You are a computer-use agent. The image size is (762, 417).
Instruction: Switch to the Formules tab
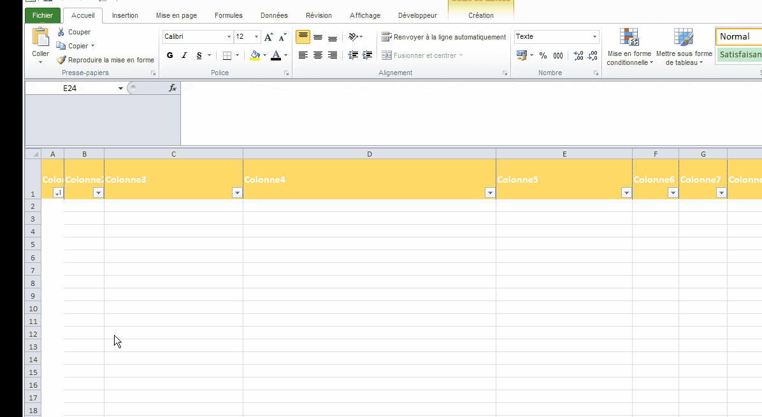coord(228,15)
